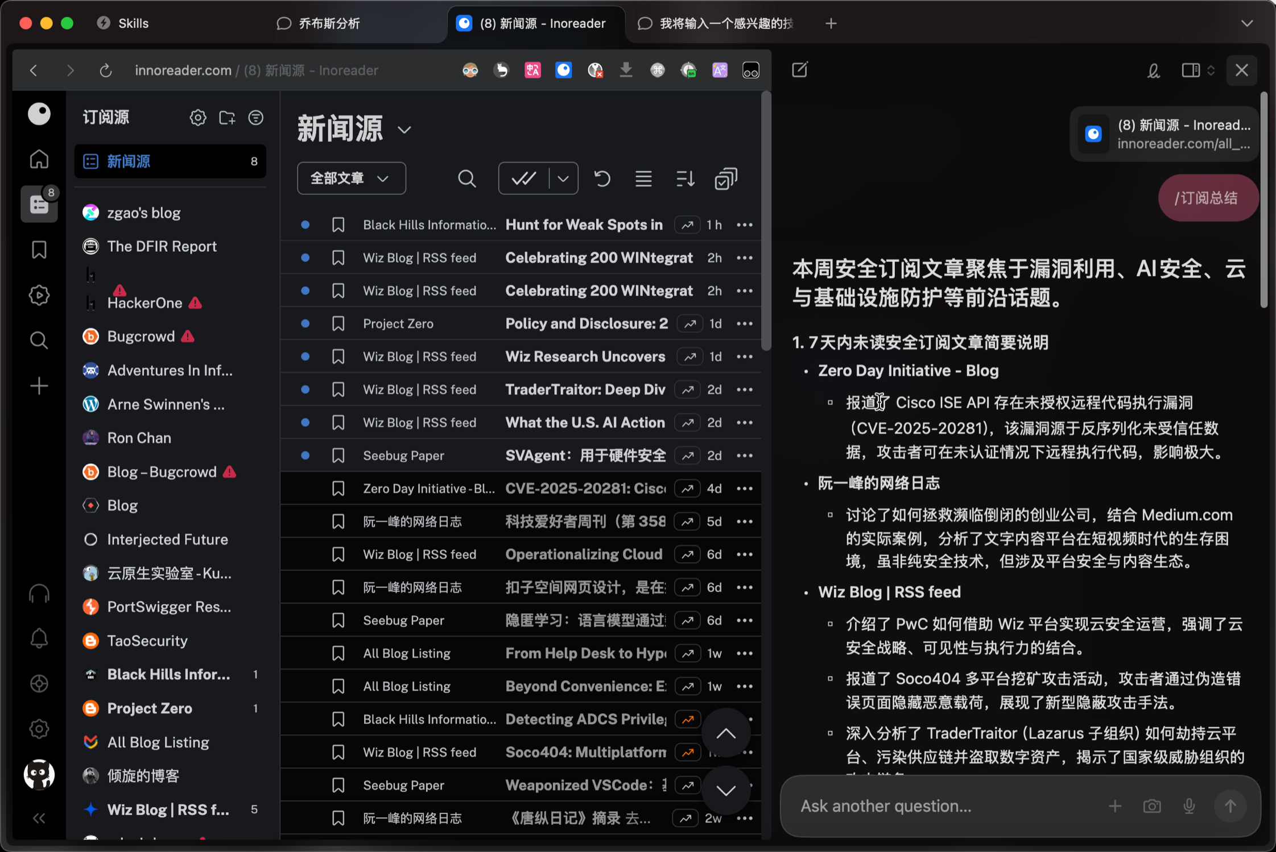Bookmark the Weaponized VSCode article

tap(338, 785)
